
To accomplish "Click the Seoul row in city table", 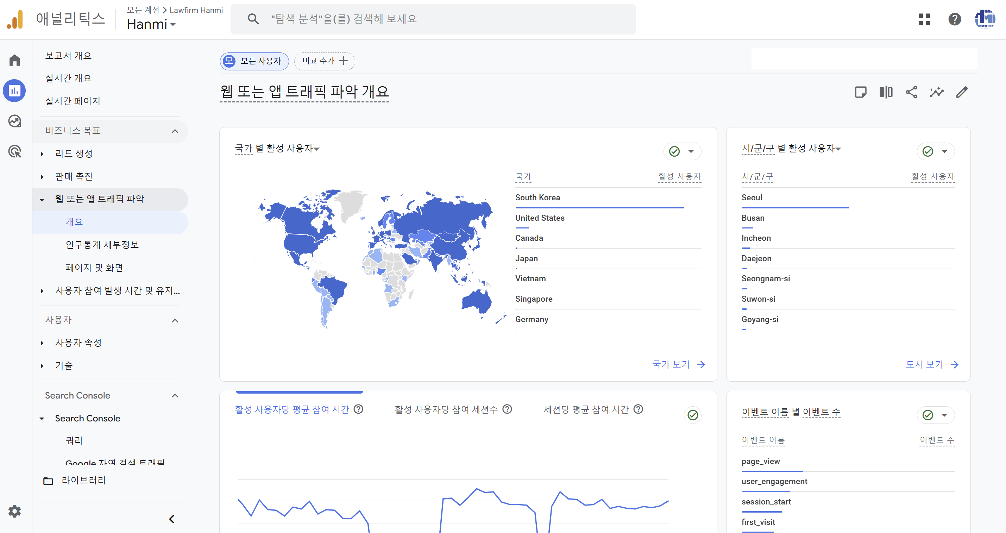I will pos(848,198).
